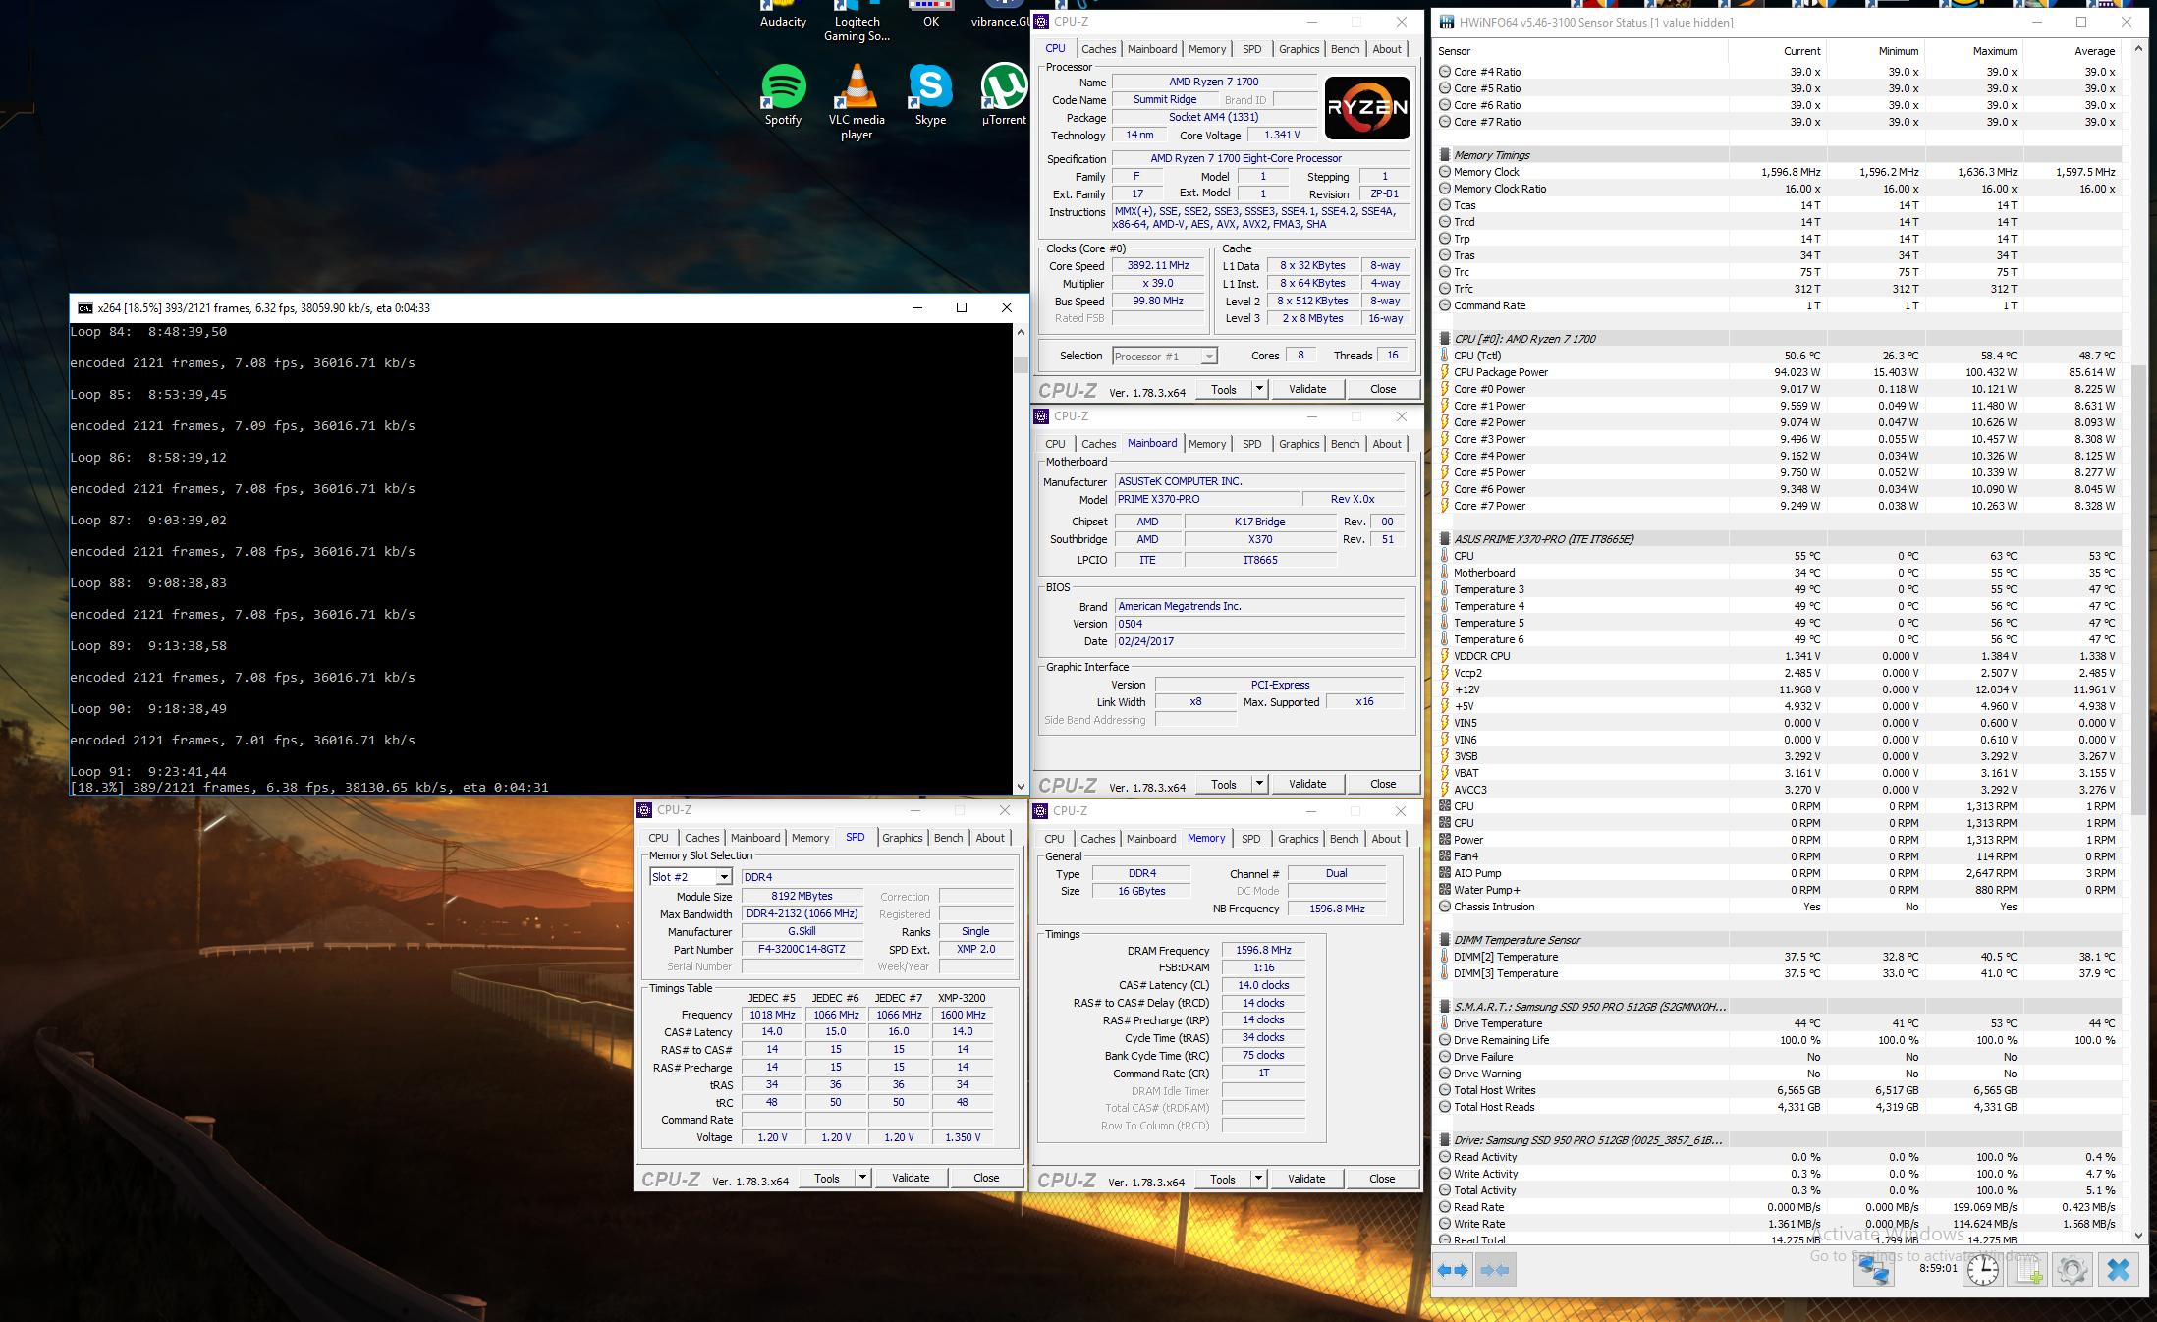The image size is (2157, 1322).
Task: Select VDDCR CPU voltage row
Action: point(1778,656)
